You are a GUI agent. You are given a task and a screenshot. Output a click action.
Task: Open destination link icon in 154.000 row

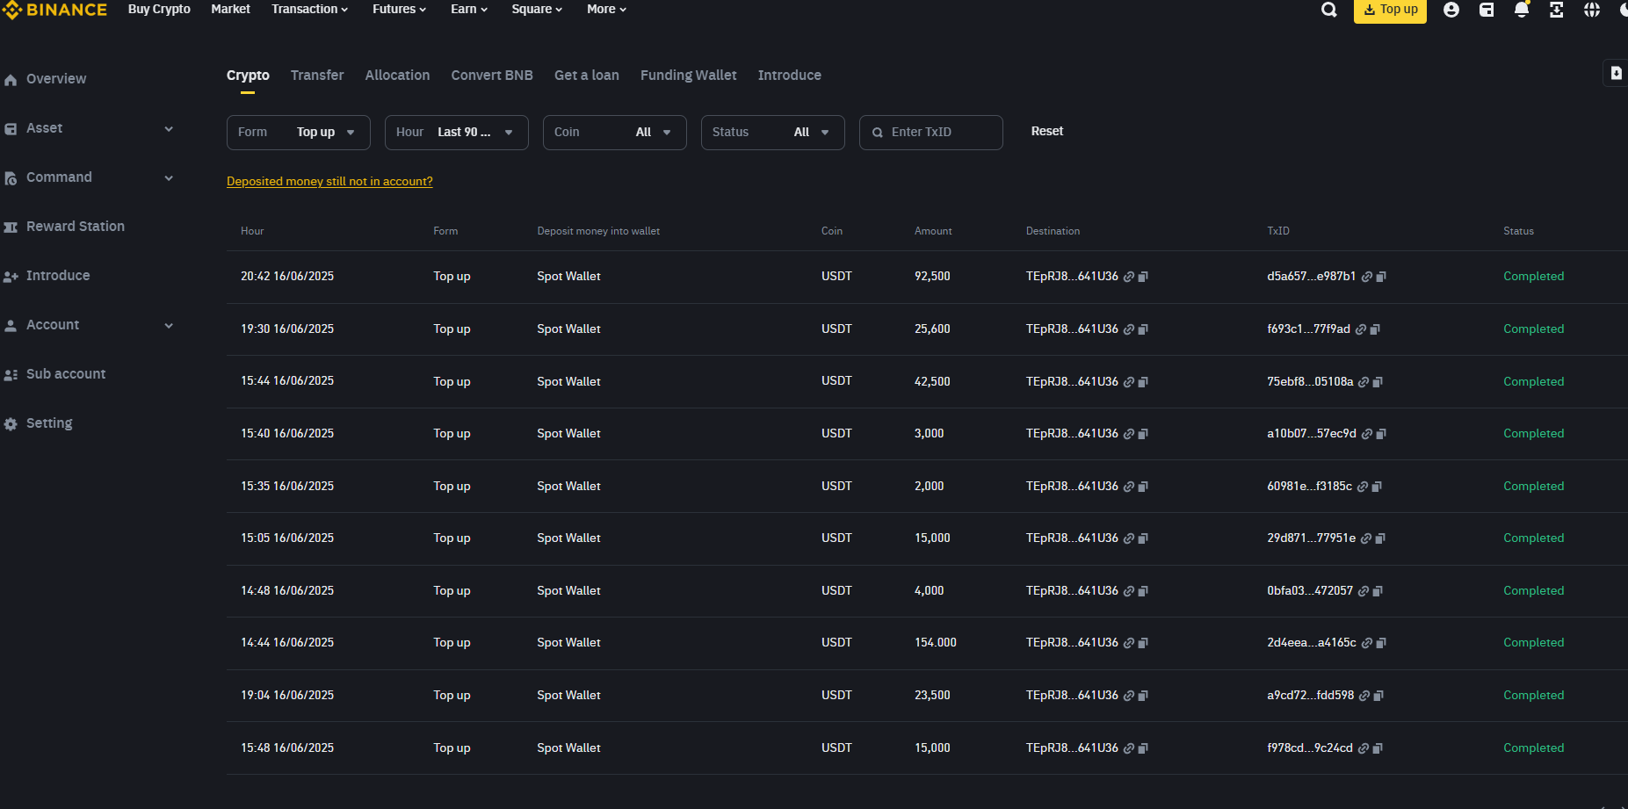(1129, 643)
